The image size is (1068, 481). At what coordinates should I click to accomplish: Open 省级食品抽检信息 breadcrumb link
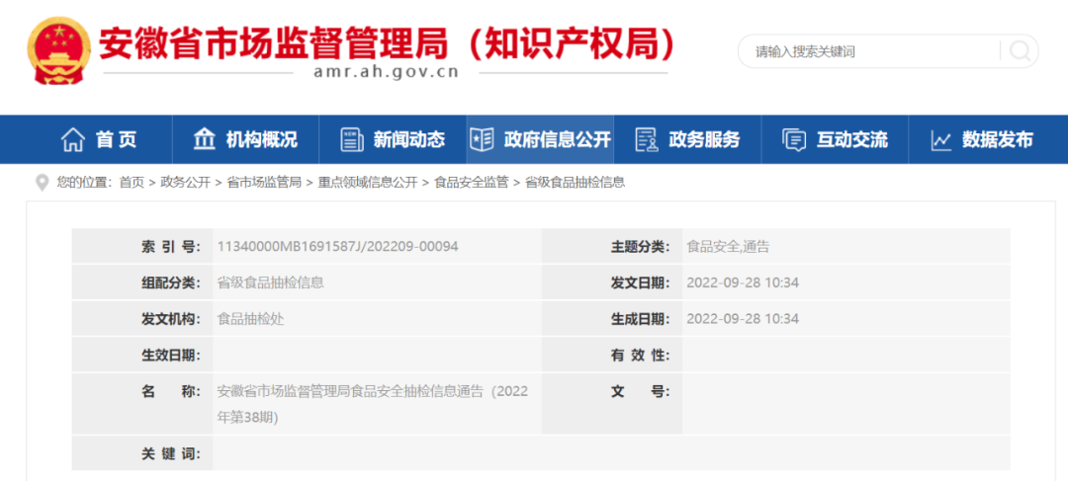[x=575, y=183]
